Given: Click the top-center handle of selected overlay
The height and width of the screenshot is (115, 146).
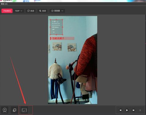Looking at the screenshot, I should point(56,20).
